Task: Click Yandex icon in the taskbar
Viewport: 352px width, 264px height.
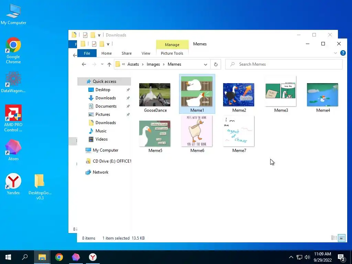Action: [x=93, y=257]
